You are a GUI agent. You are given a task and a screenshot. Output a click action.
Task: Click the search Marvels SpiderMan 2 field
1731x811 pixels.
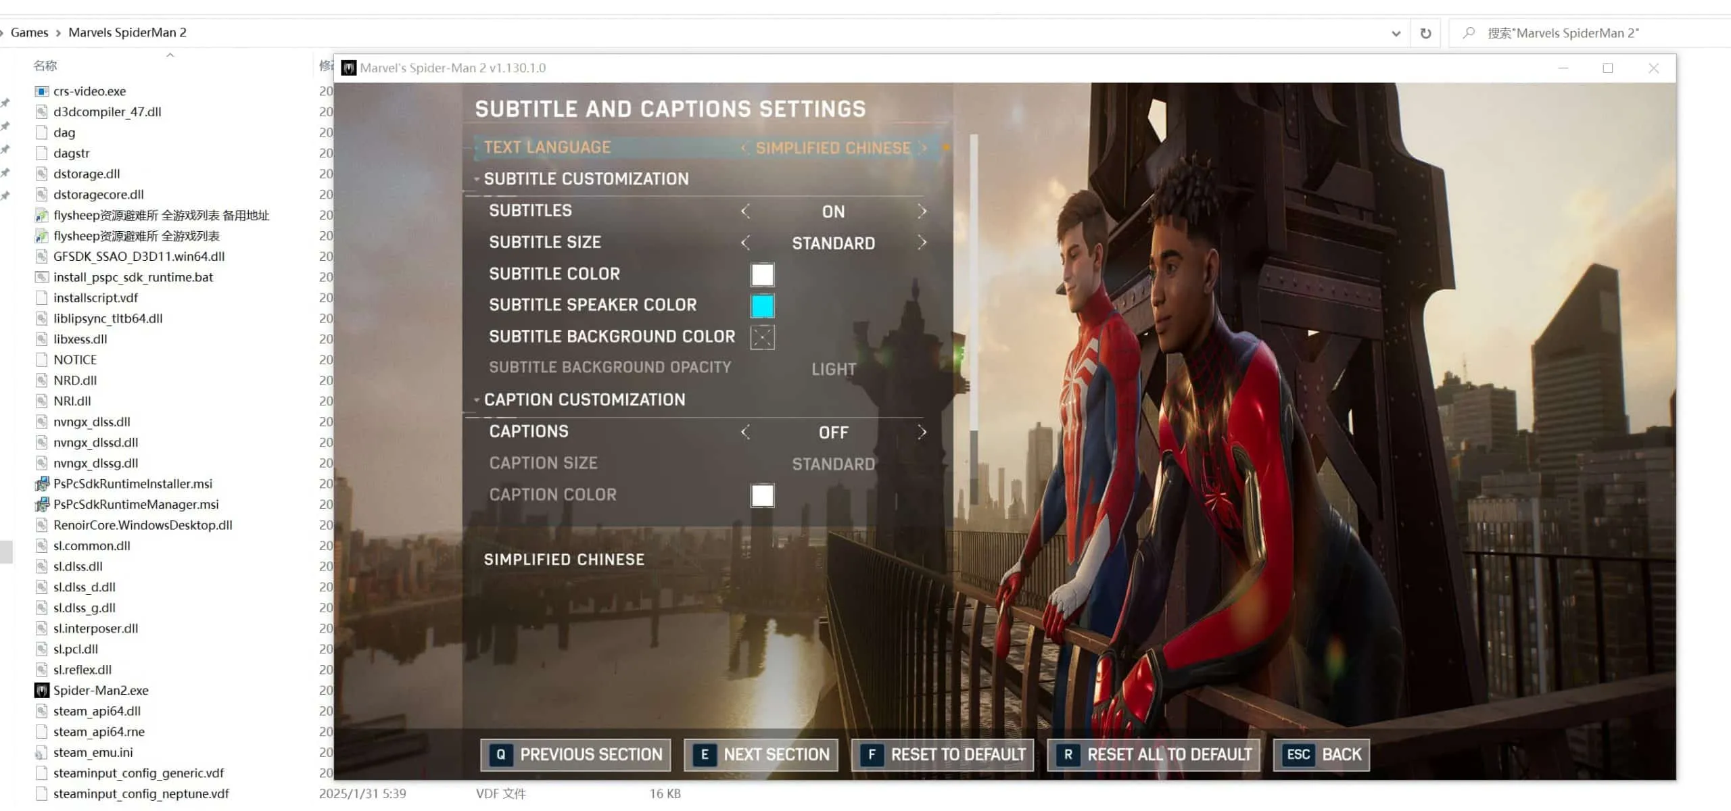pos(1589,33)
